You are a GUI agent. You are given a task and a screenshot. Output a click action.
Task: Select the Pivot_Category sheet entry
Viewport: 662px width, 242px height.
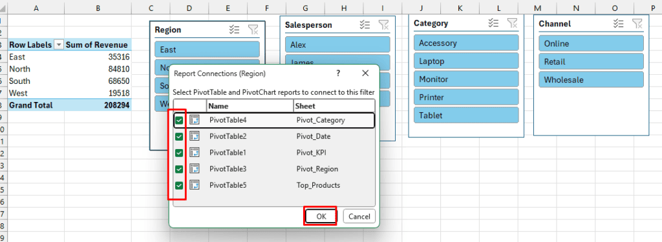[321, 120]
